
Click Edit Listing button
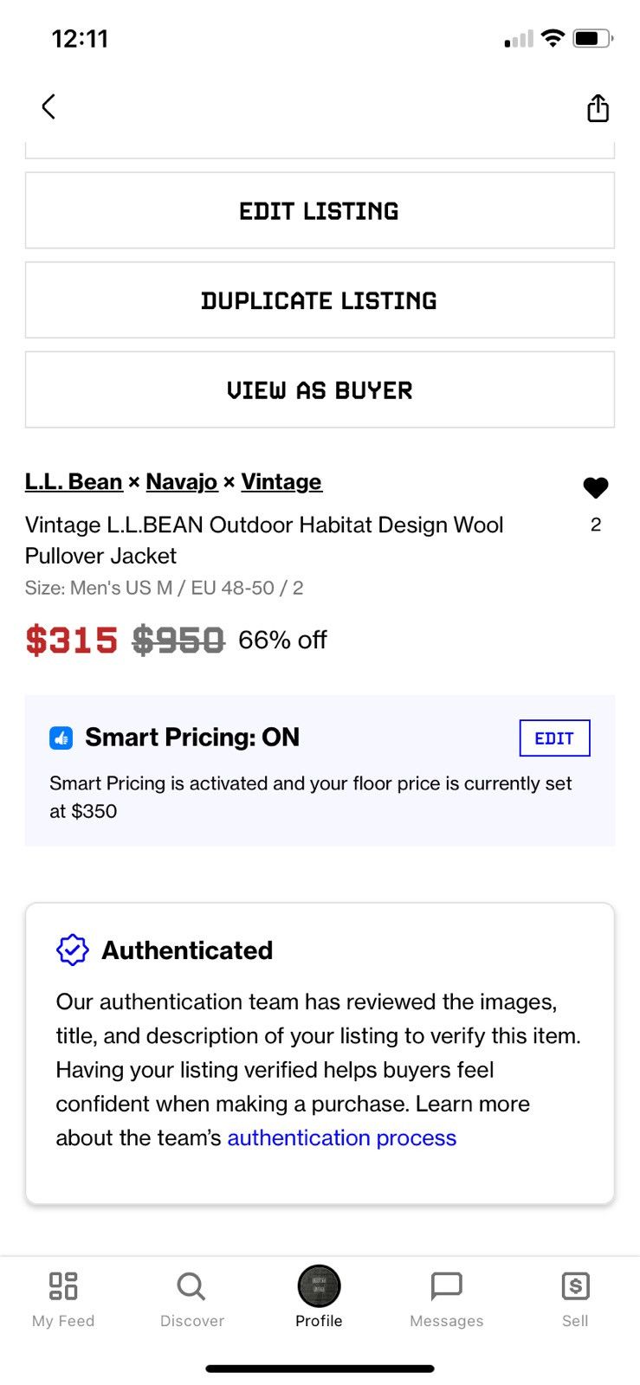tap(320, 210)
